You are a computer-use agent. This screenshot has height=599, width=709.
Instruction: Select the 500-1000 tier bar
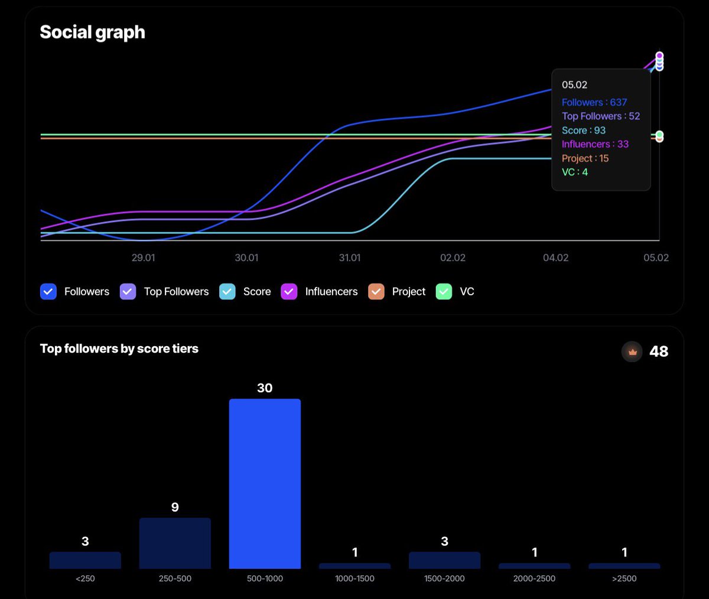265,484
